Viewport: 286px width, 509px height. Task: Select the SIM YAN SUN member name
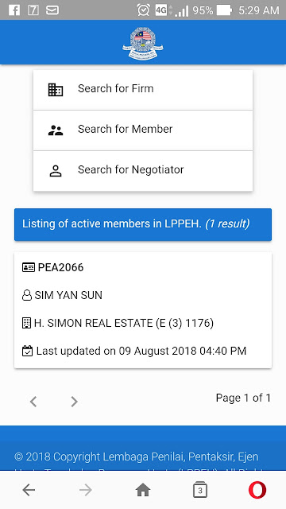point(68,295)
